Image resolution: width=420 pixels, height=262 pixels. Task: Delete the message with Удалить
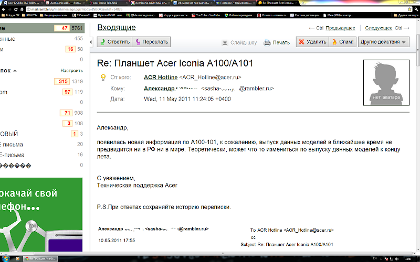coord(312,42)
